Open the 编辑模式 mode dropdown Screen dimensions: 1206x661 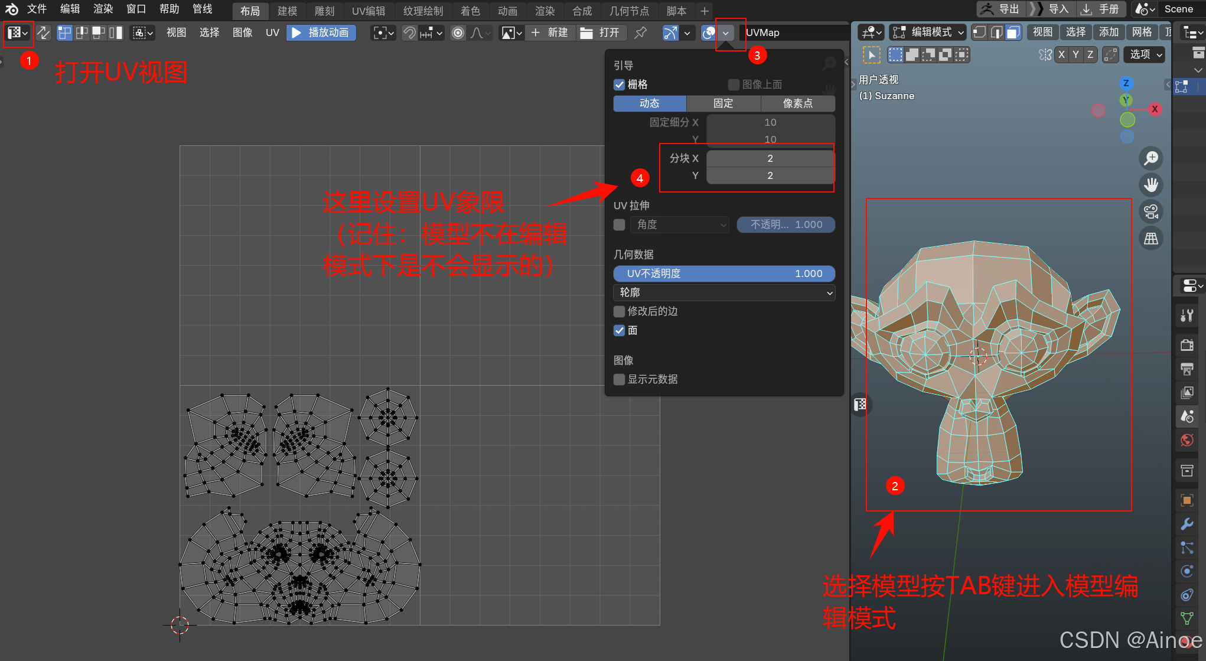click(x=928, y=32)
